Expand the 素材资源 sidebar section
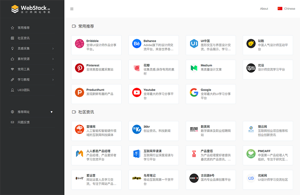 pos(53,59)
